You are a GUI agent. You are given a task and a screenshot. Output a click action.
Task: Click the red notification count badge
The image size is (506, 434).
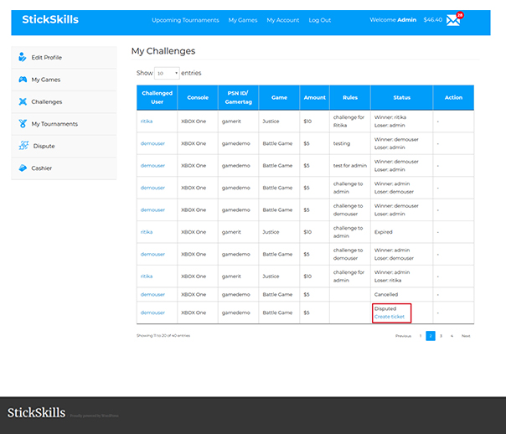point(460,15)
